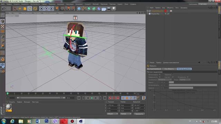
Task: Click Render to Picture Viewer icon
Action: tap(68, 9)
